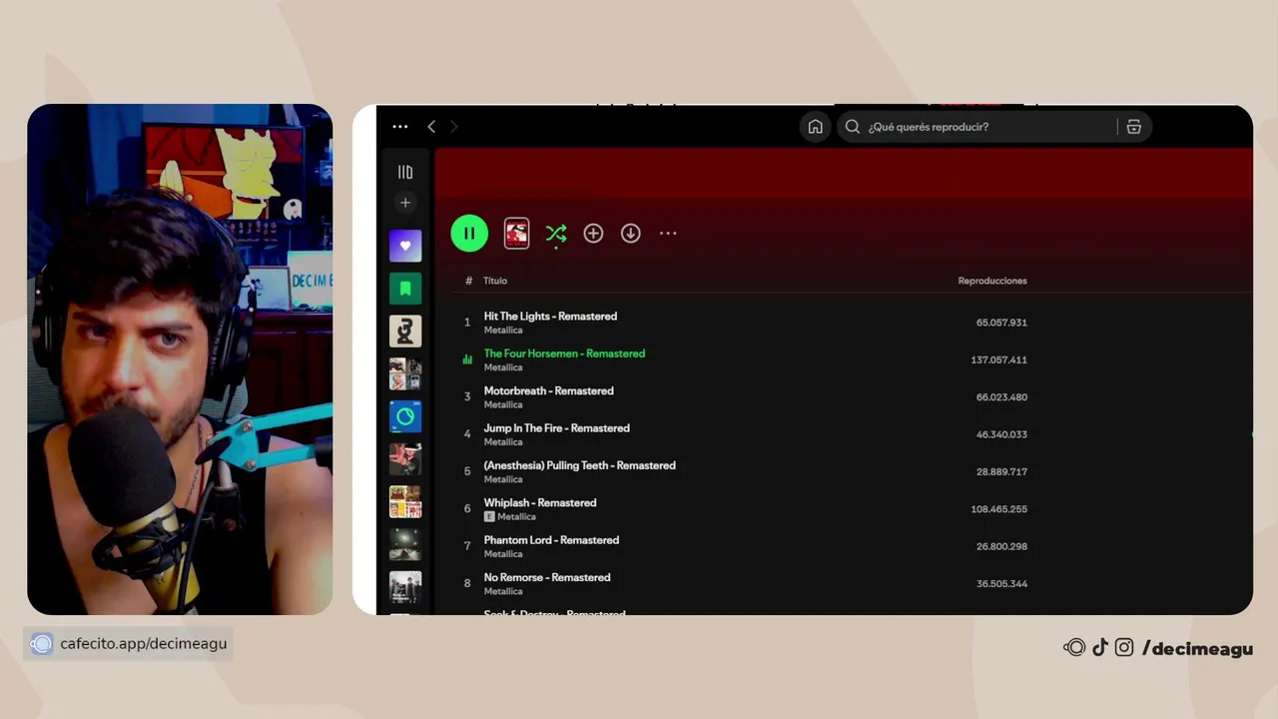Sort tracks by the Título column header
The width and height of the screenshot is (1278, 719).
pos(495,281)
